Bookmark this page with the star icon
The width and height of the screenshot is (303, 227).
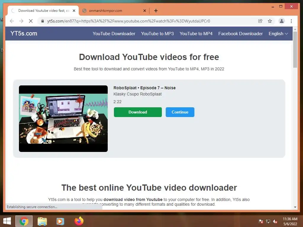(270, 21)
